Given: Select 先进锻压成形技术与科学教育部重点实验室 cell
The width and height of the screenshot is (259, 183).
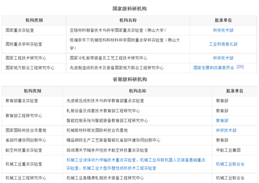Looking at the screenshot, I should click(x=138, y=101).
